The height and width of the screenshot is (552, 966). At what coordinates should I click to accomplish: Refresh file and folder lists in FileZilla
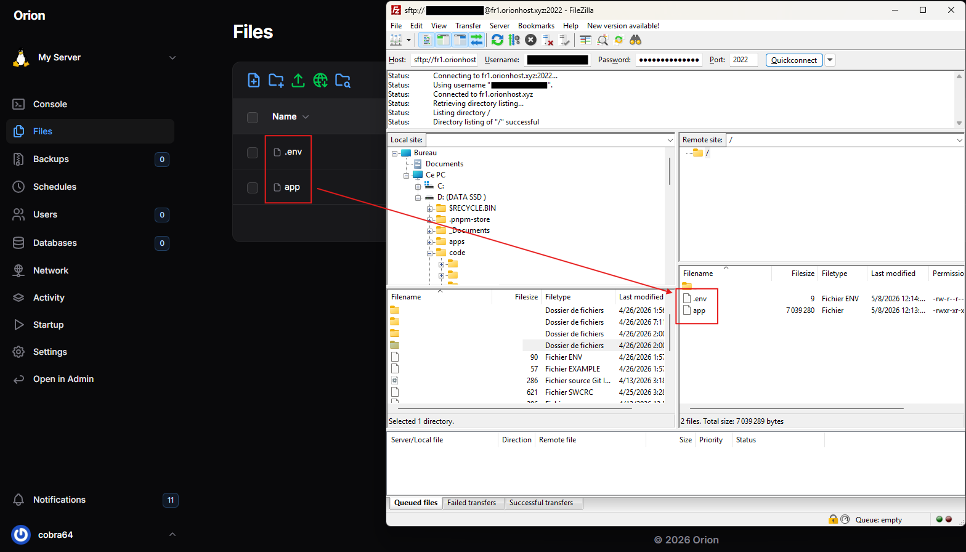[497, 40]
